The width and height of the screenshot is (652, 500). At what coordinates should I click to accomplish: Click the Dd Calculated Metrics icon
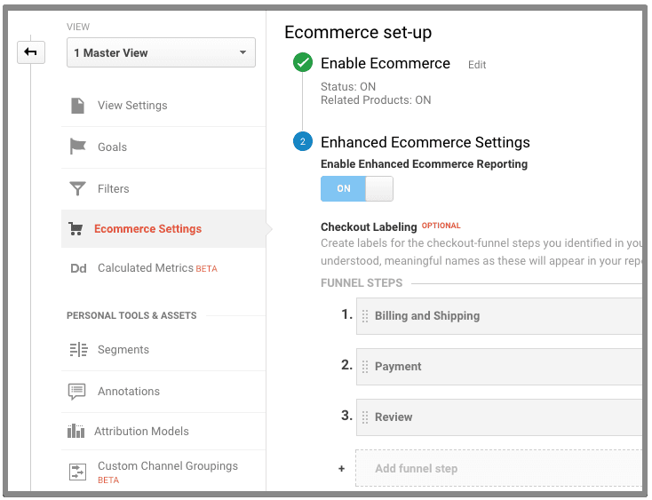point(78,268)
